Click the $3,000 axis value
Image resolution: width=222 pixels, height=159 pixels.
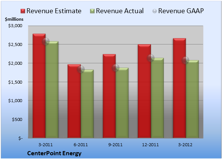15,26
